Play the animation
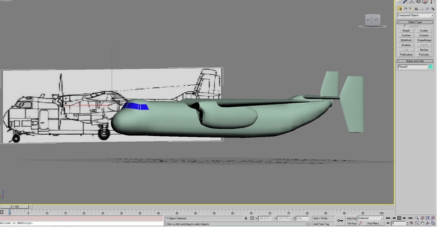This screenshot has width=440, height=247. point(399,218)
